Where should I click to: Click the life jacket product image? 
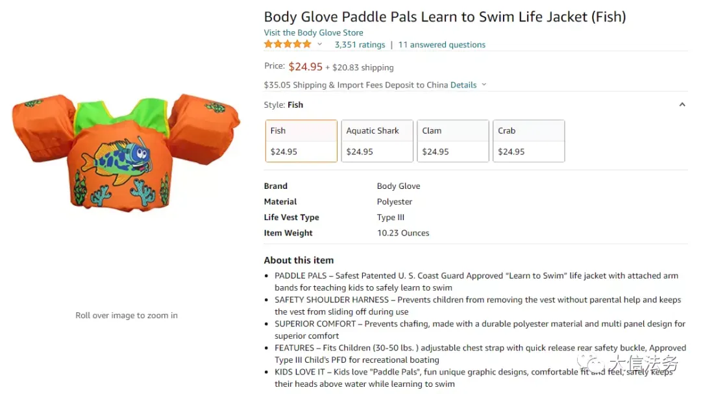(x=126, y=153)
